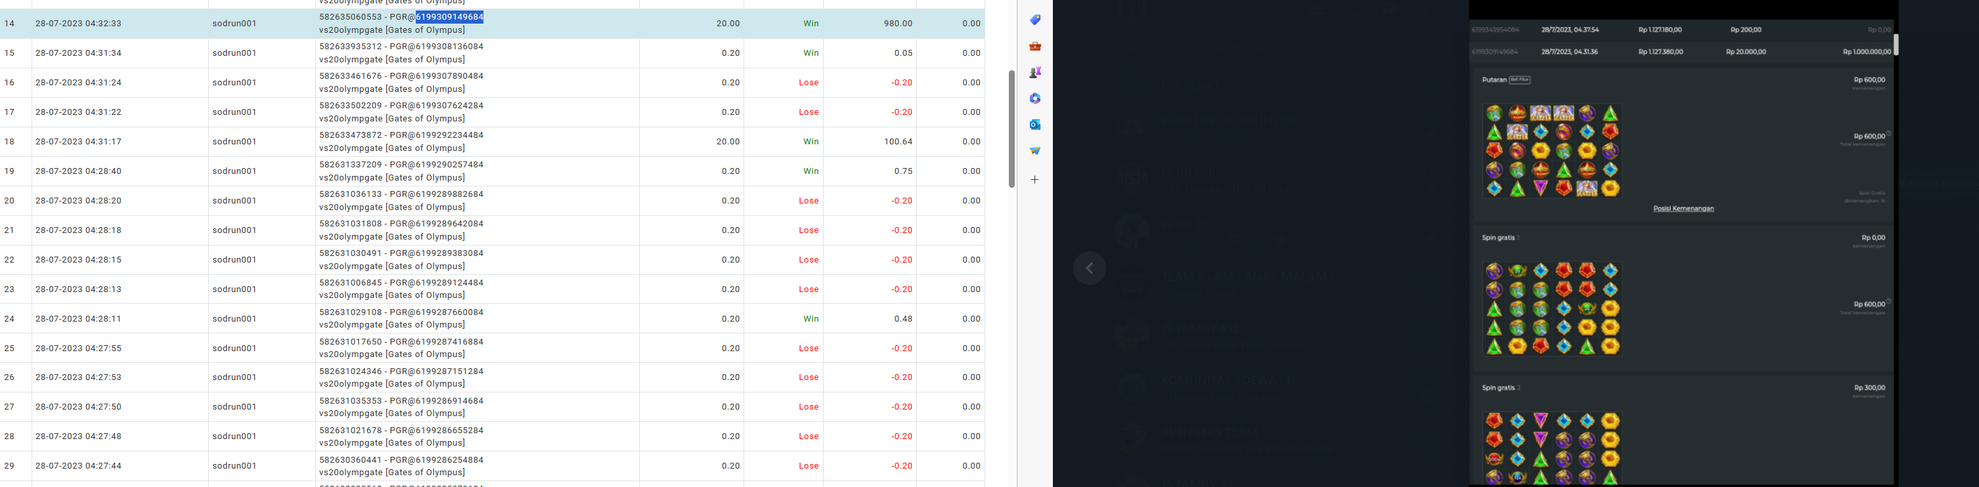Open the red toolbox sidebar icon
1979x487 pixels.
click(1035, 46)
